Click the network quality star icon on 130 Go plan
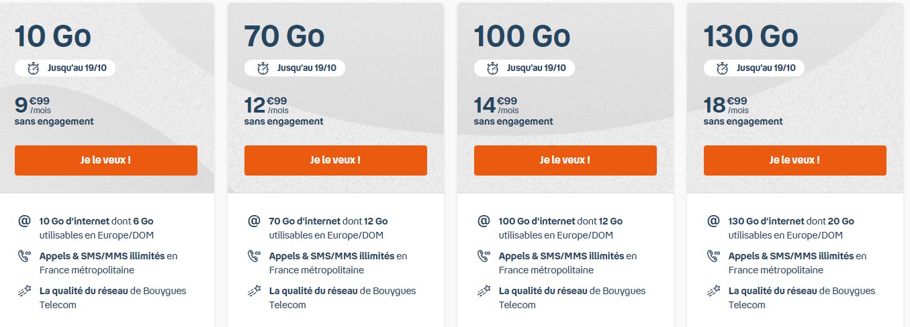 tap(713, 291)
